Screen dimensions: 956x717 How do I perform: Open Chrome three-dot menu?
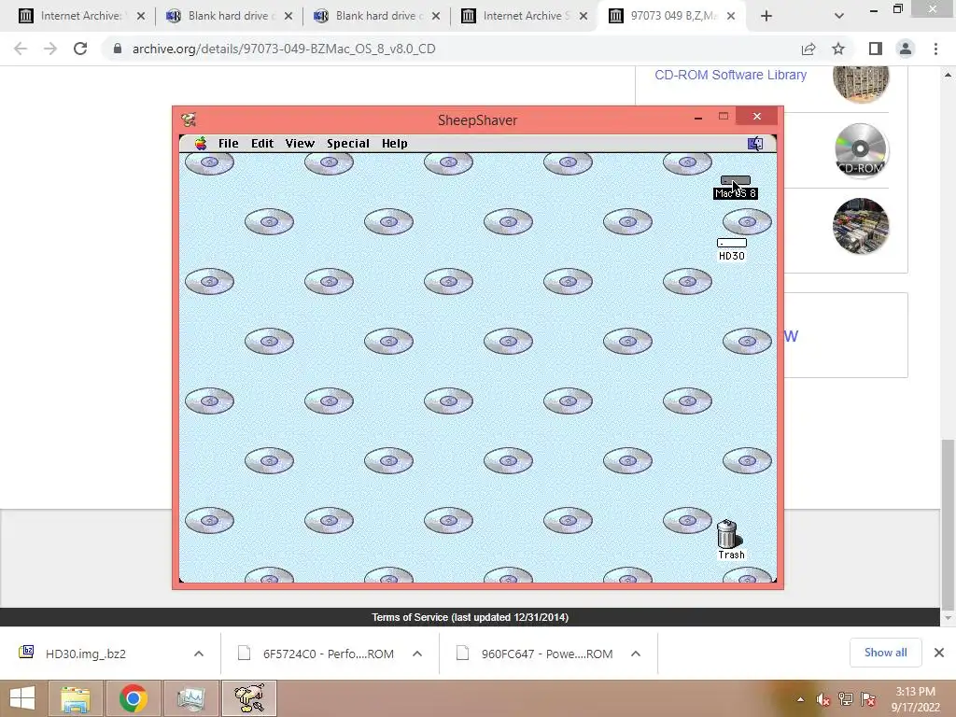coord(935,49)
